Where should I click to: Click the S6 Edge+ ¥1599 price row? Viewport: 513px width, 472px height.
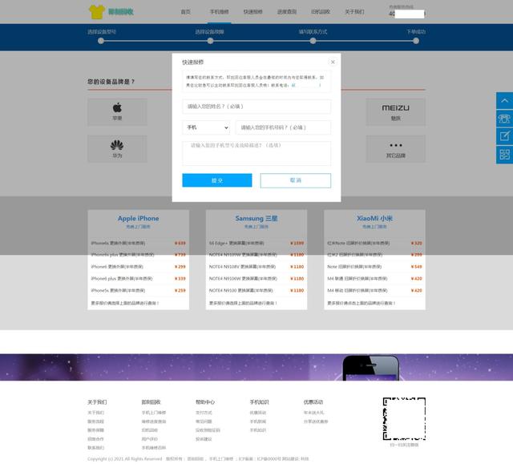(x=256, y=243)
